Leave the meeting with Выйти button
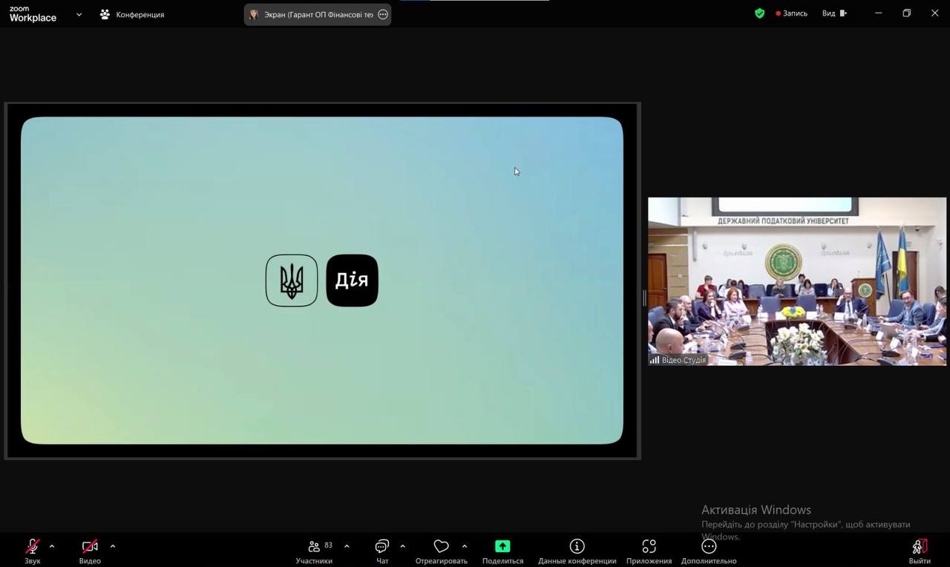This screenshot has height=567, width=950. pyautogui.click(x=919, y=551)
